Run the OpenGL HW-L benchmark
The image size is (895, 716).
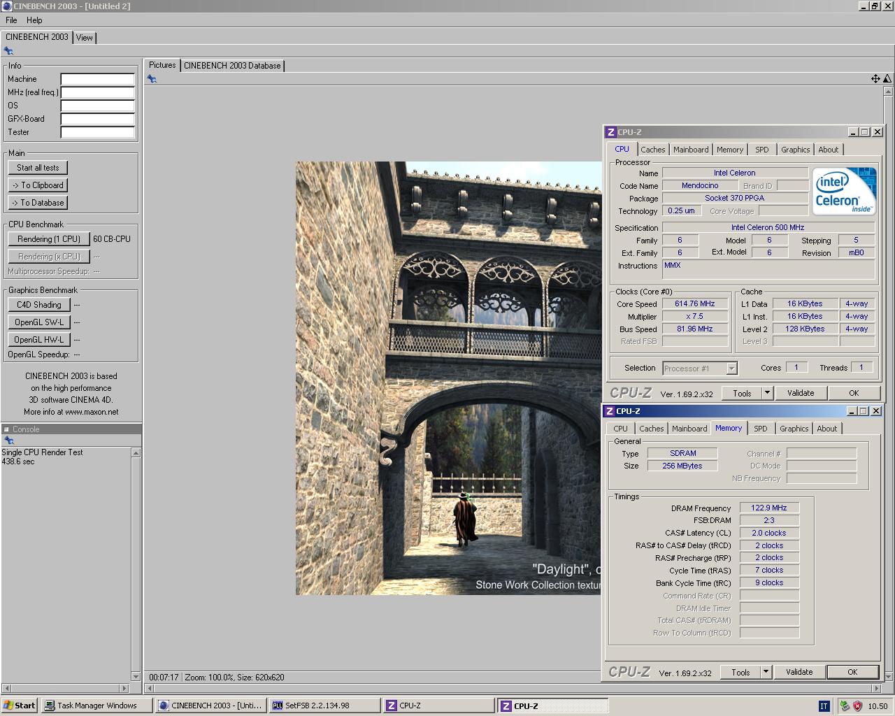pyautogui.click(x=39, y=340)
